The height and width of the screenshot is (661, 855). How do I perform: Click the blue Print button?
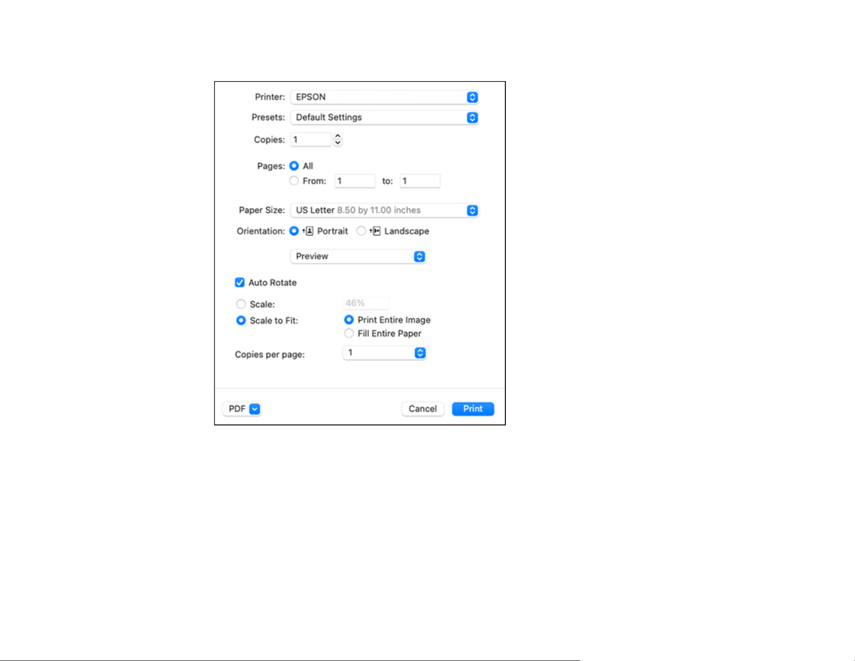point(473,409)
